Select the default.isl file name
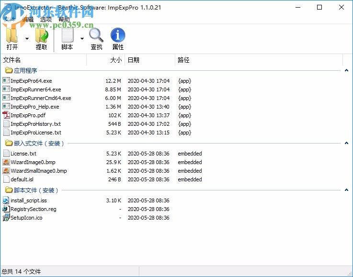This screenshot has height=277, width=353. (22, 179)
